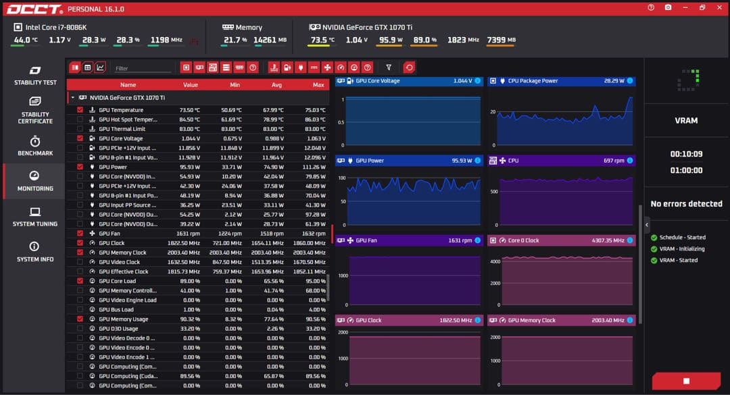
Task: Uncheck the GPU Fan checkbox
Action: (80, 233)
